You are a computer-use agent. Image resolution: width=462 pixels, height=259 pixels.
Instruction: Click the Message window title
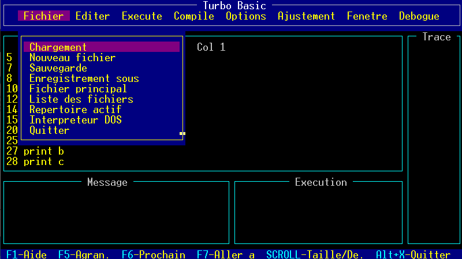pyautogui.click(x=107, y=182)
